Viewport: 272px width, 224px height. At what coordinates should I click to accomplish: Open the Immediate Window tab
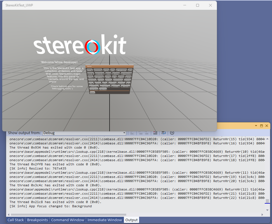pos(105,220)
